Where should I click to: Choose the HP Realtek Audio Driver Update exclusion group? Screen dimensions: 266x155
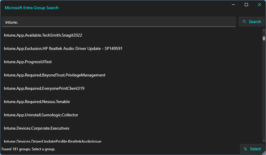pos(63,48)
